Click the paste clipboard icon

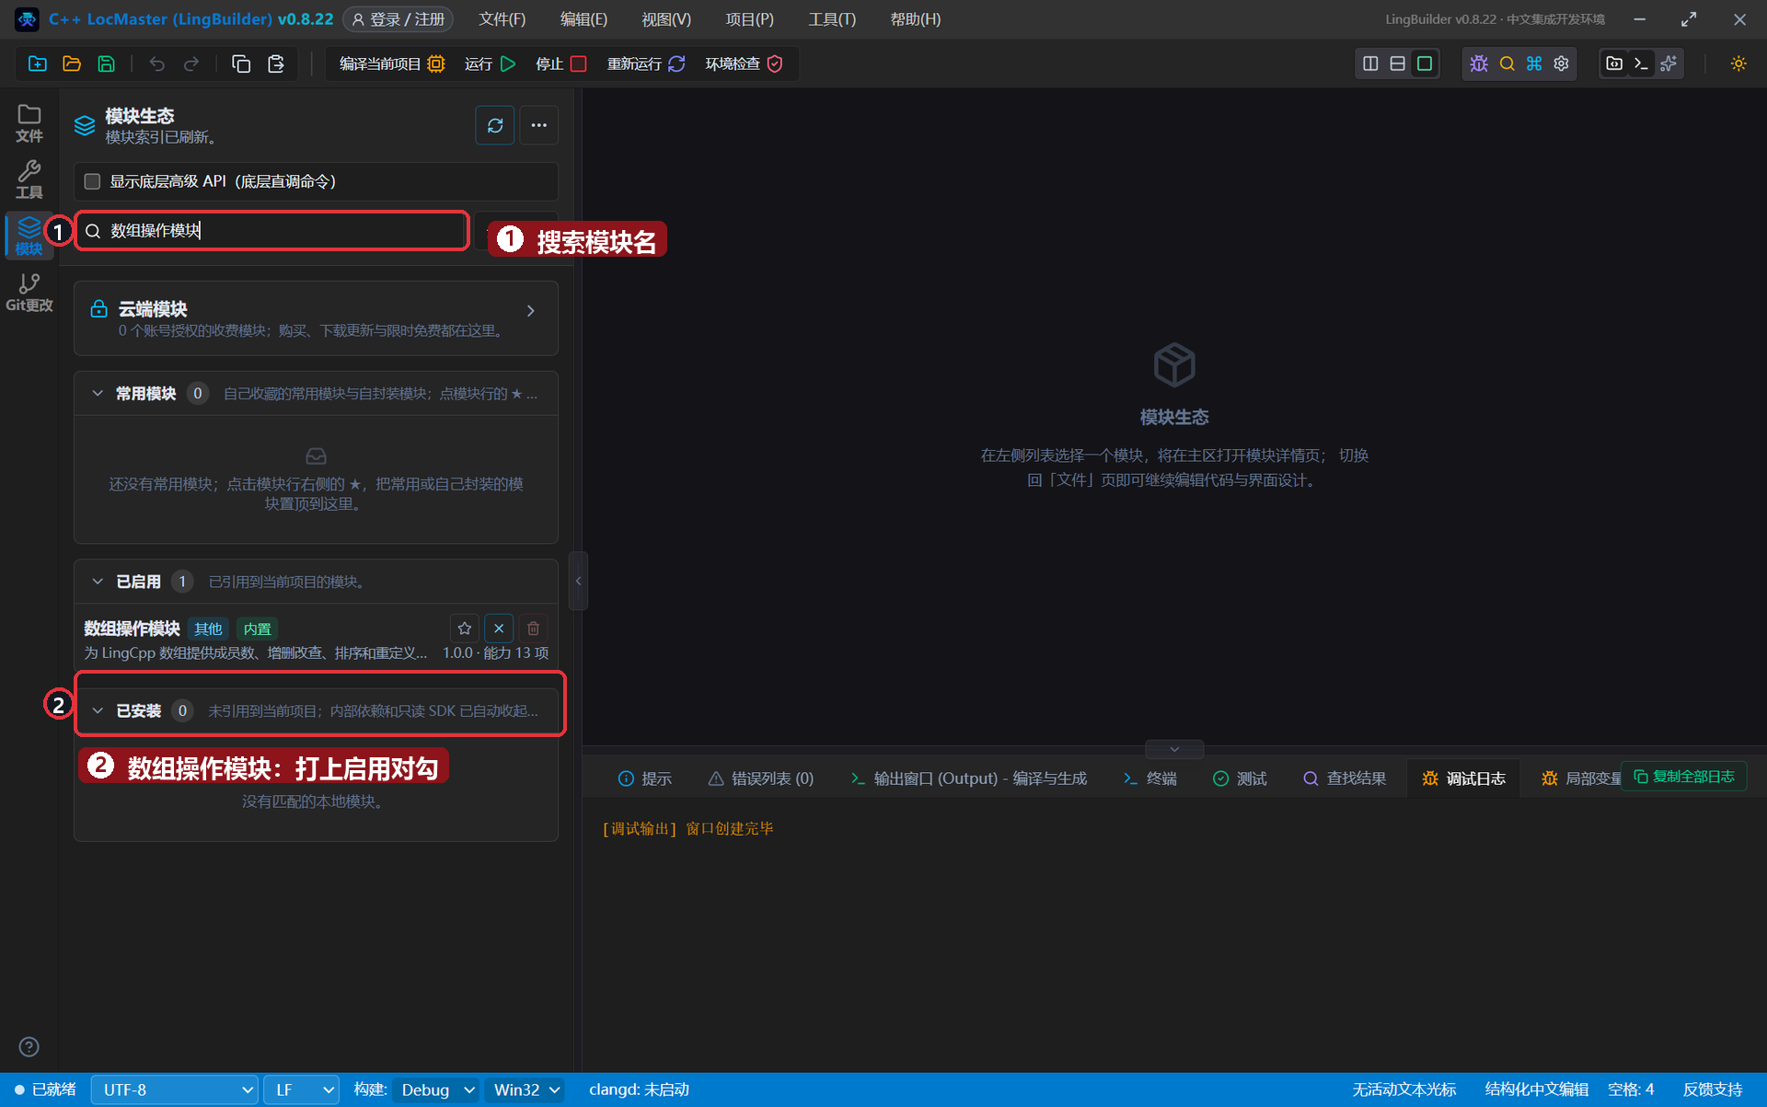click(x=275, y=63)
